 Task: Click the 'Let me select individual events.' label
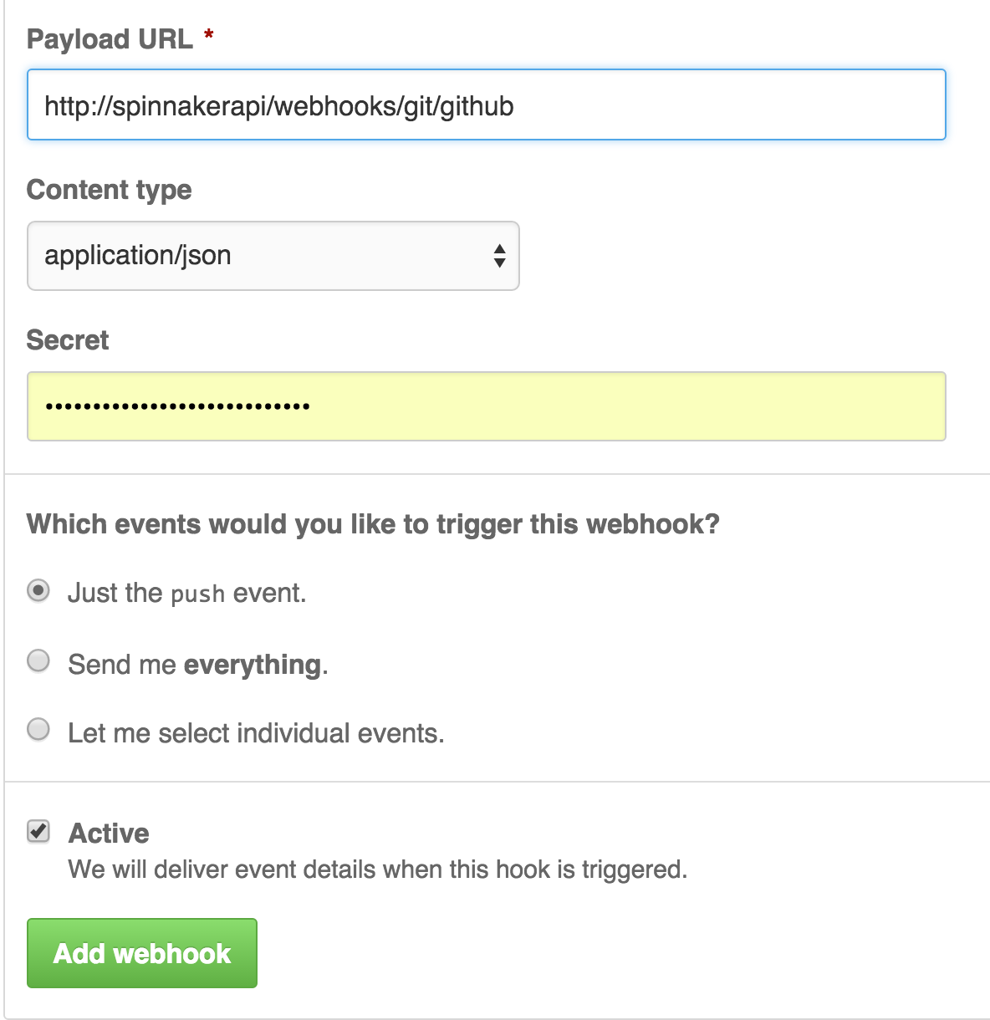click(256, 733)
